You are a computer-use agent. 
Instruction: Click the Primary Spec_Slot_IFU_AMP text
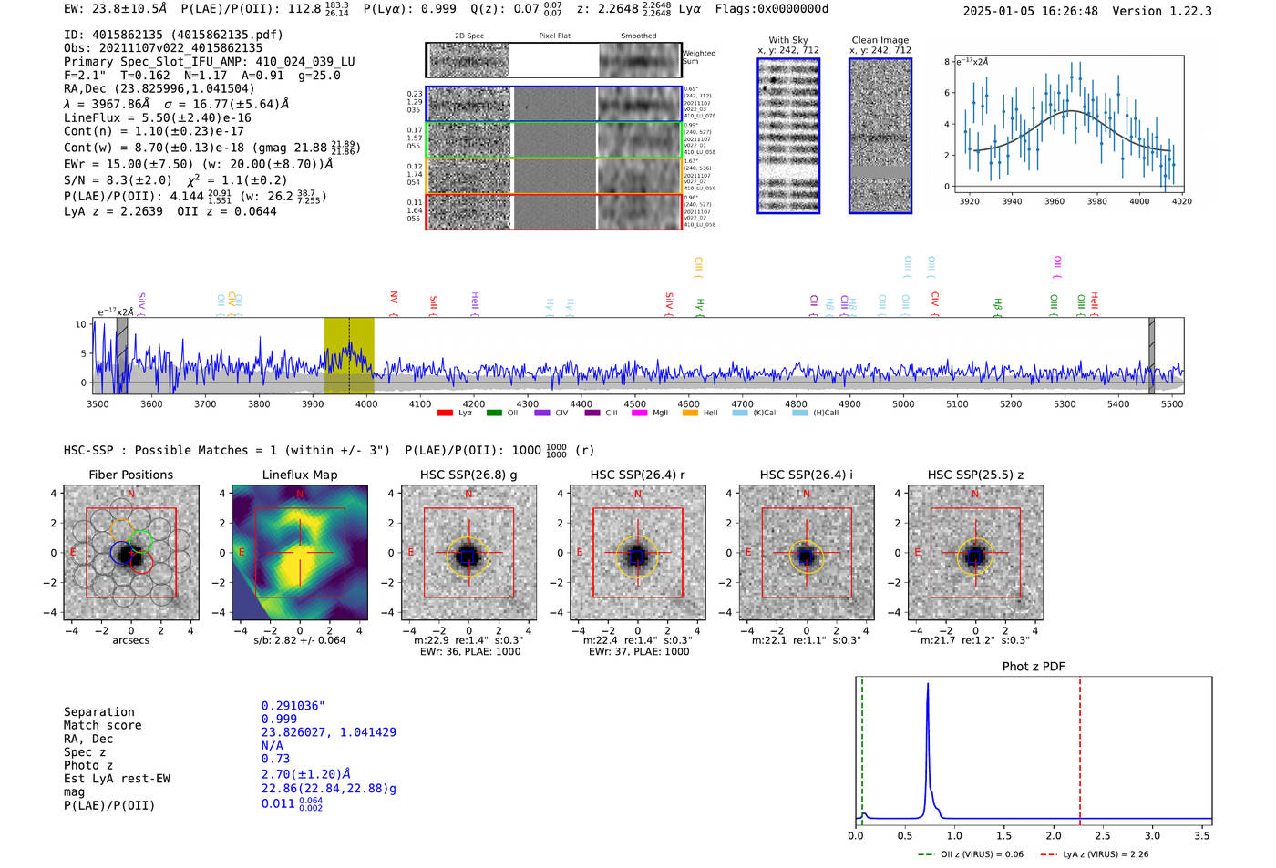(x=210, y=62)
